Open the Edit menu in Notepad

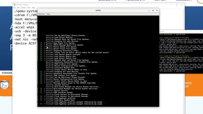click(18, 8)
